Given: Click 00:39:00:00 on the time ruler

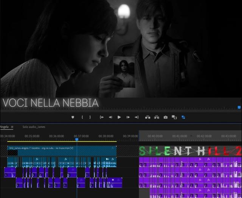Looking at the screenshot, I should tap(130, 136).
